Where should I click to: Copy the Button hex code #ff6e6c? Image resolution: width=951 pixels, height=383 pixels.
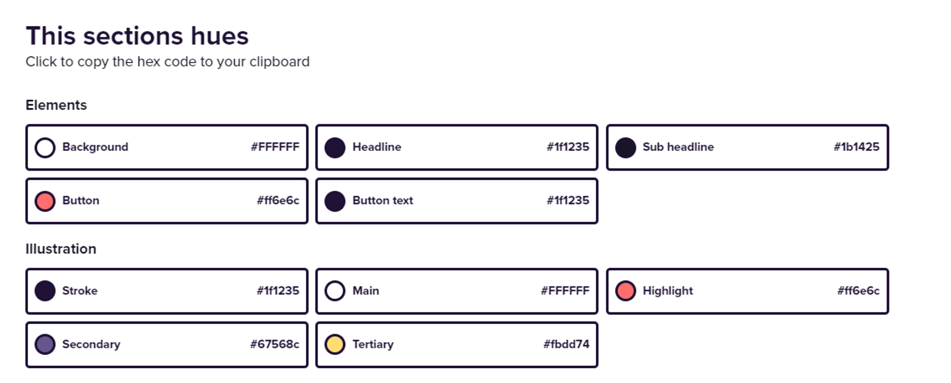tap(278, 201)
